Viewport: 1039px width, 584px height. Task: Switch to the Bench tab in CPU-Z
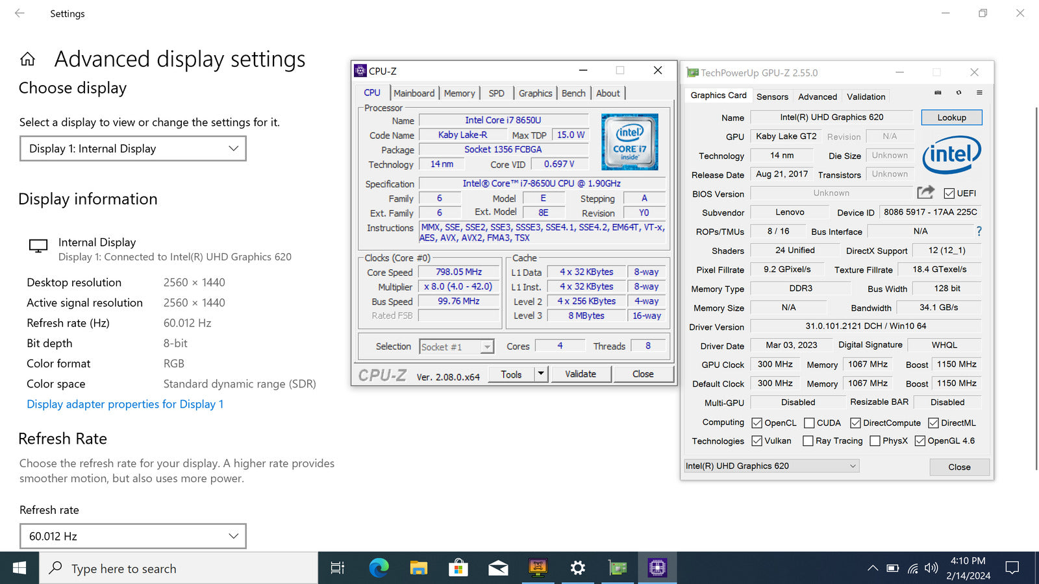[573, 93]
